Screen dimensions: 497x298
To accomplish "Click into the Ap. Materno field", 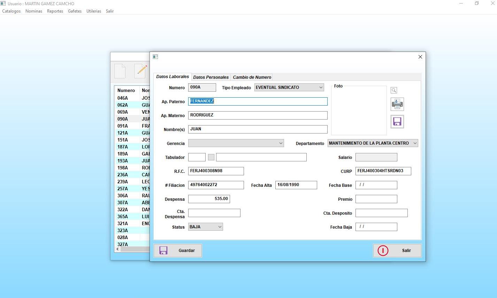I will pos(258,115).
